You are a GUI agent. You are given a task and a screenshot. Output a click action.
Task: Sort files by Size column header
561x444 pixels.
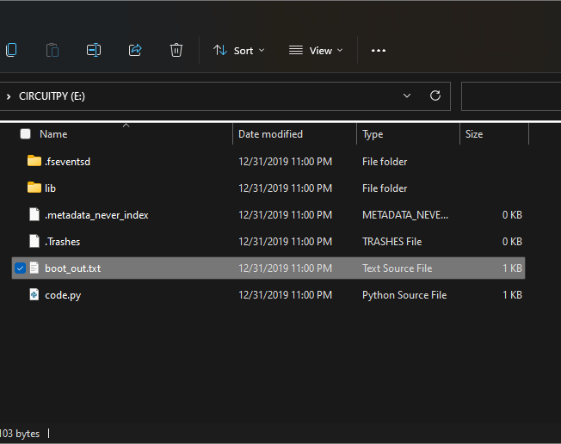[474, 134]
